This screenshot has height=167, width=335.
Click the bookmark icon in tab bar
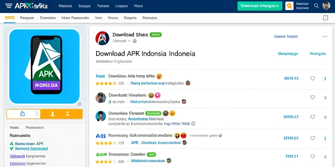326,18
